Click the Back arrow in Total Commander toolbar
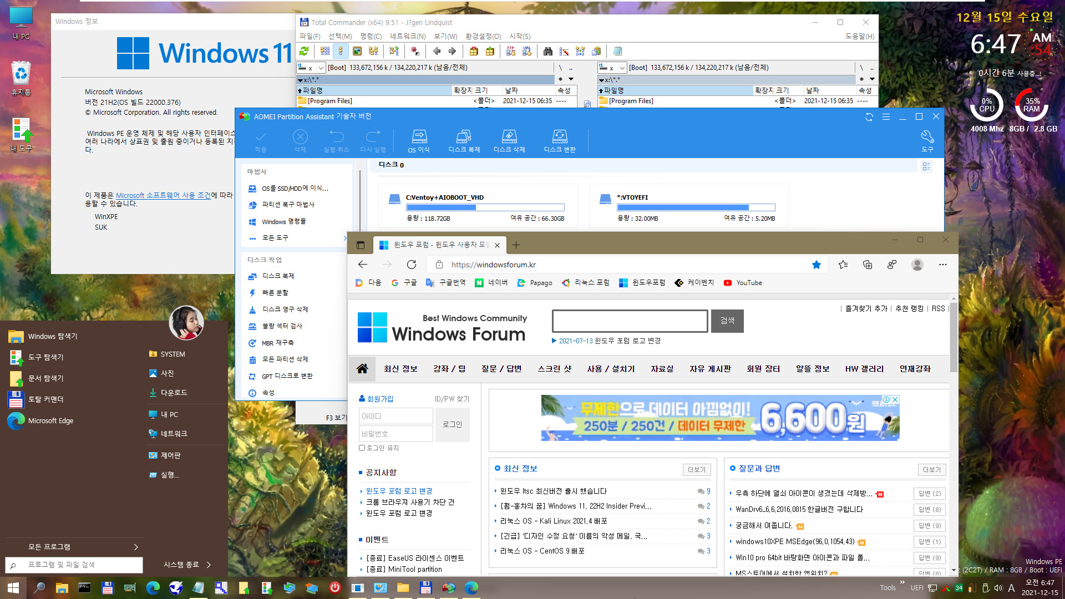Image resolution: width=1065 pixels, height=599 pixels. tap(437, 51)
